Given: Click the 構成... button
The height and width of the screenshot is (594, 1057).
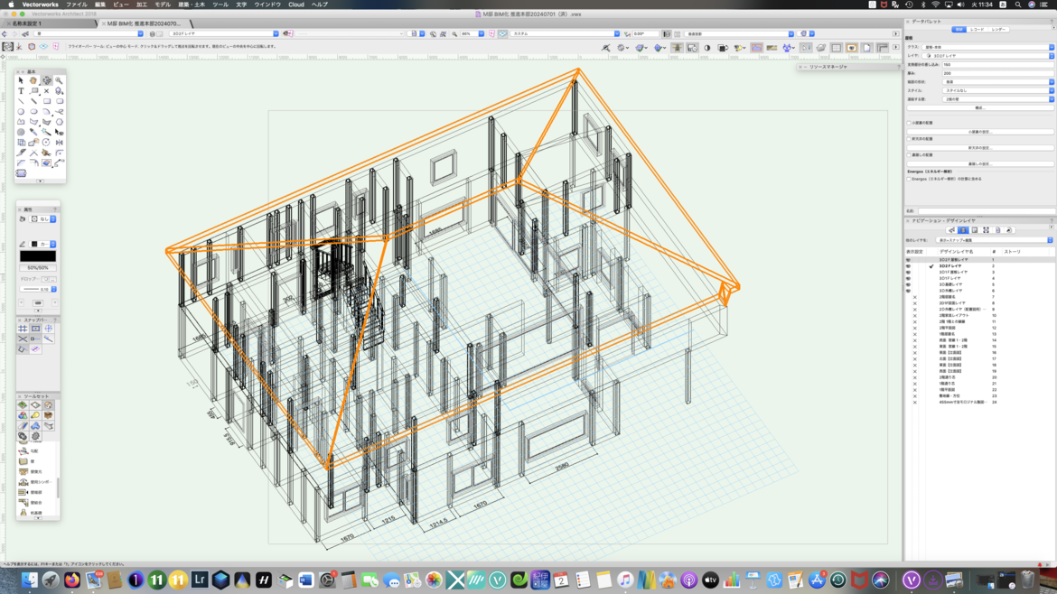Looking at the screenshot, I should click(979, 107).
